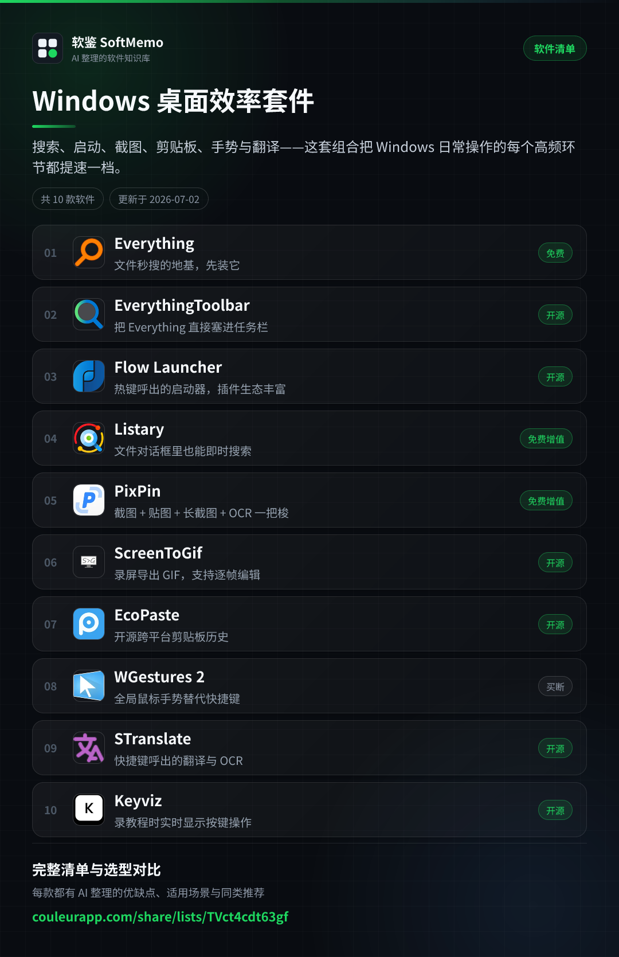Open the ScreenToGif list entry title

point(158,553)
